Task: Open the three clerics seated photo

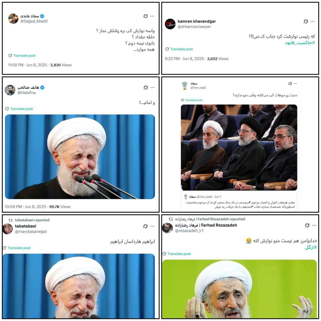Action: (x=239, y=147)
